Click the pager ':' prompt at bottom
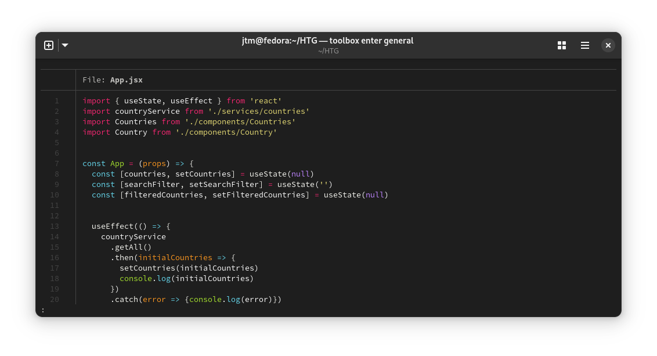657x356 pixels. 43,311
